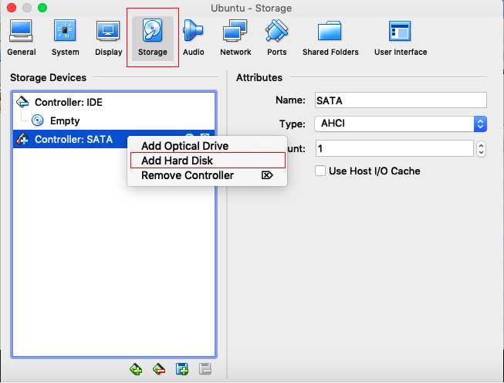Choose Add Optical Drive from context menu
The height and width of the screenshot is (383, 504).
click(207, 146)
